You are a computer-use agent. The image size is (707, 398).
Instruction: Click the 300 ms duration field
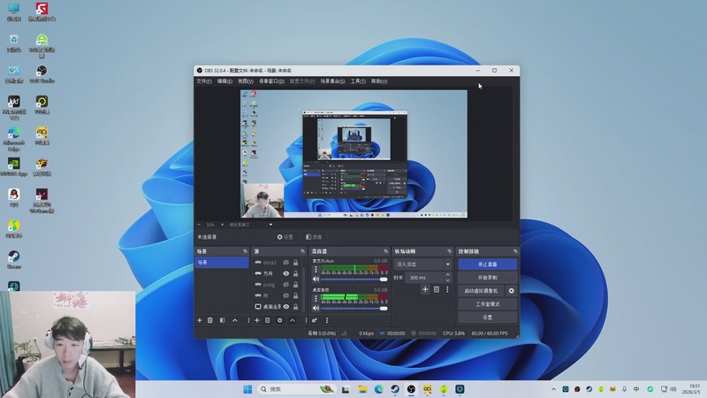coord(424,278)
